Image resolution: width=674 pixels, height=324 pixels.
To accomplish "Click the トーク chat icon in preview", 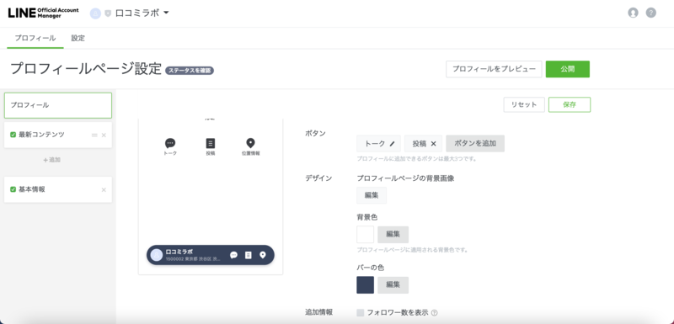I will tap(170, 143).
